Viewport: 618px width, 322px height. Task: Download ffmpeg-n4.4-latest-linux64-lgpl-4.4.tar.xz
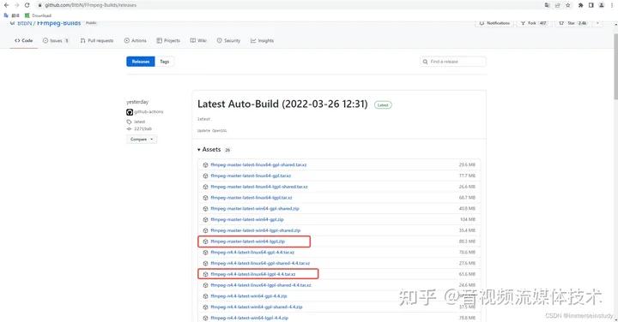[x=253, y=274]
